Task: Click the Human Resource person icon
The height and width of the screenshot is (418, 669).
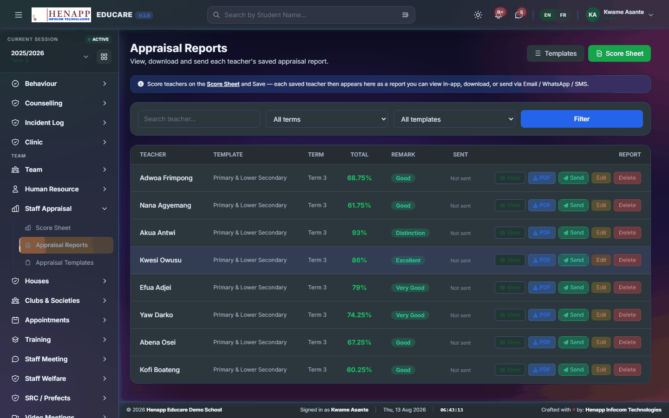Action: pos(15,189)
